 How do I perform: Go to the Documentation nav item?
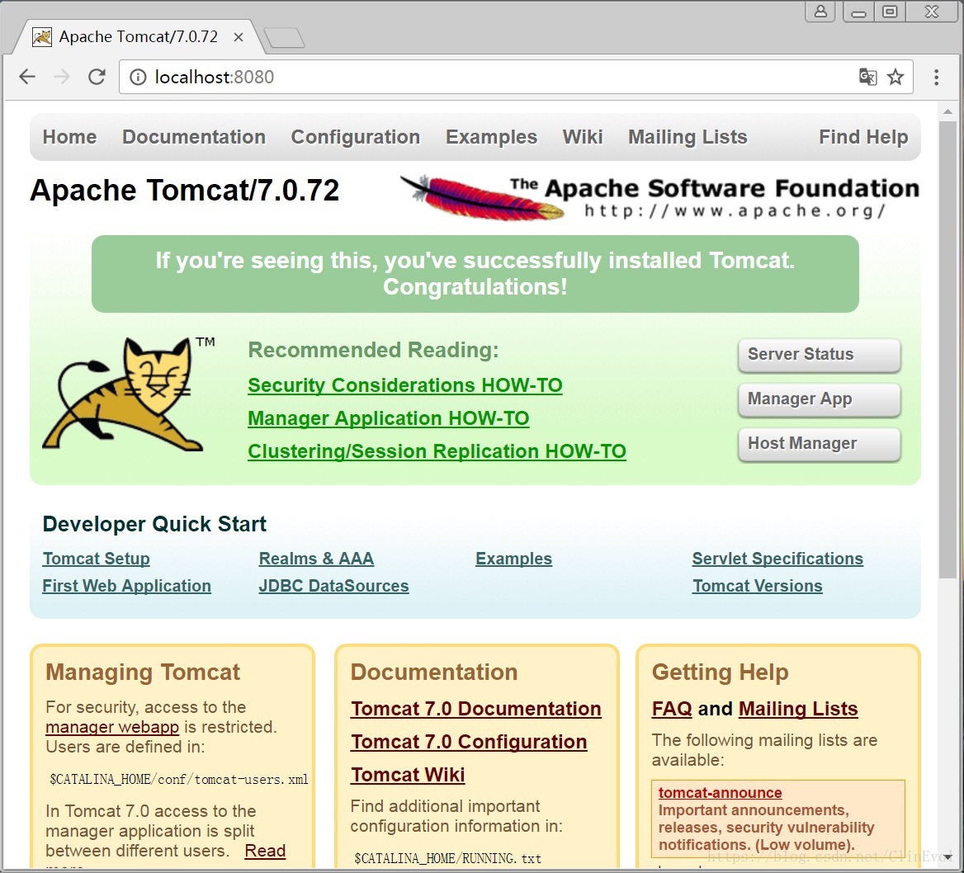194,137
